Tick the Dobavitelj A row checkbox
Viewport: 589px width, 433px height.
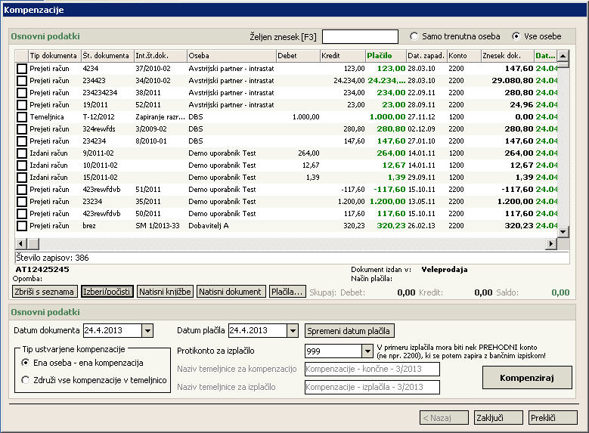pyautogui.click(x=22, y=226)
